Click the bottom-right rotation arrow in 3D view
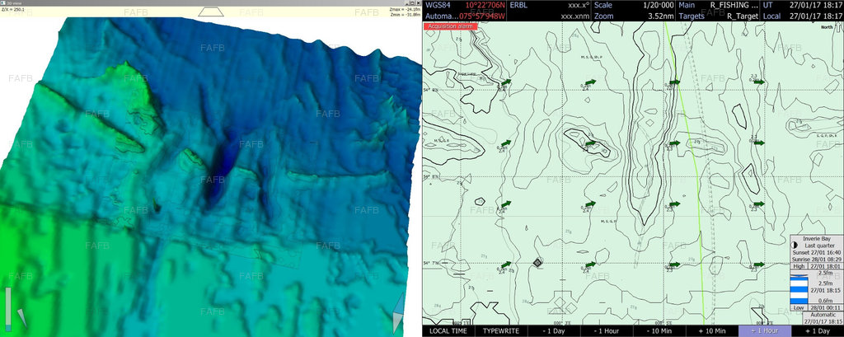 click(399, 313)
